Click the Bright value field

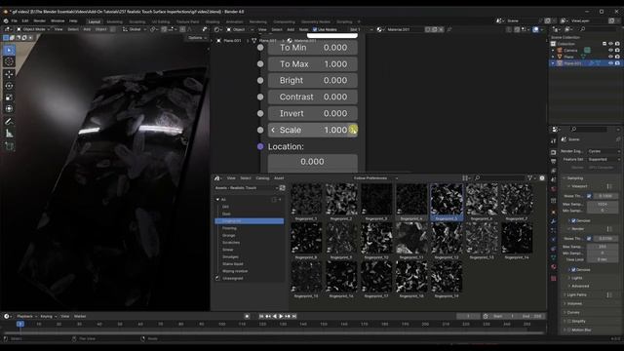click(x=313, y=80)
